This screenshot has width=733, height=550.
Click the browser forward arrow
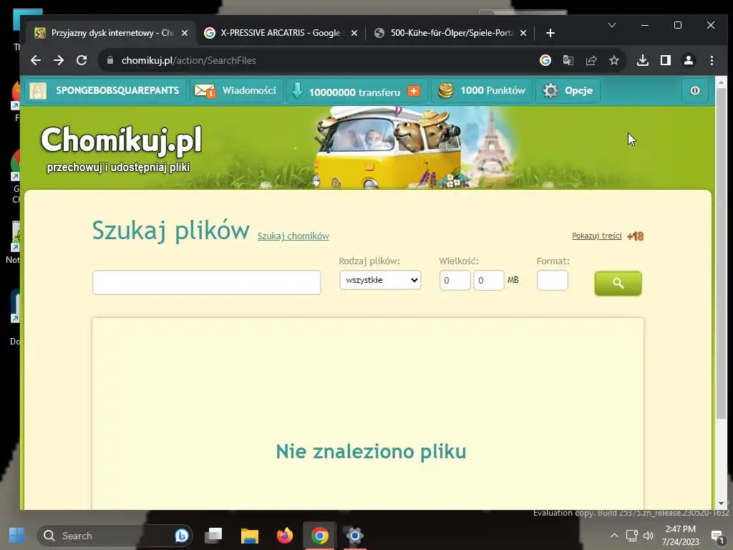[59, 60]
